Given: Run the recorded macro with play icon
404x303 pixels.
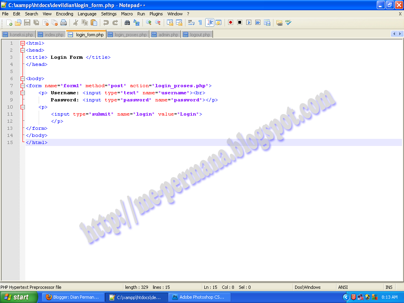Looking at the screenshot, I should point(248,22).
